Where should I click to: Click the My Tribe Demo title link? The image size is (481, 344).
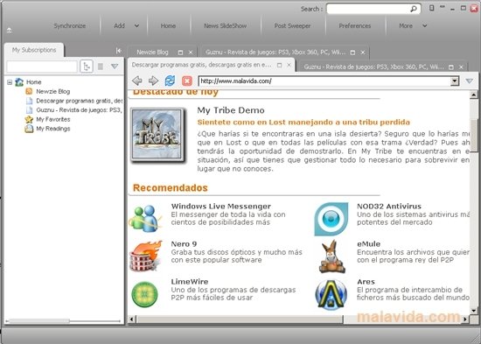point(231,110)
